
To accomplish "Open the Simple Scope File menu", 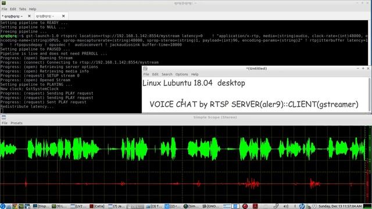I will pyautogui.click(x=5, y=123).
